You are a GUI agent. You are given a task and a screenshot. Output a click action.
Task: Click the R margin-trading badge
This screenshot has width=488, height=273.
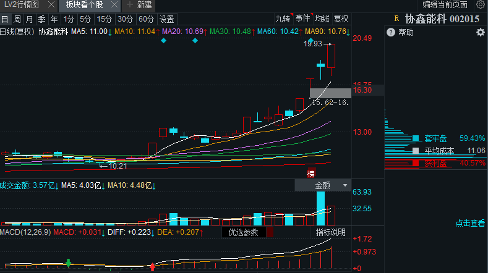tap(396, 19)
